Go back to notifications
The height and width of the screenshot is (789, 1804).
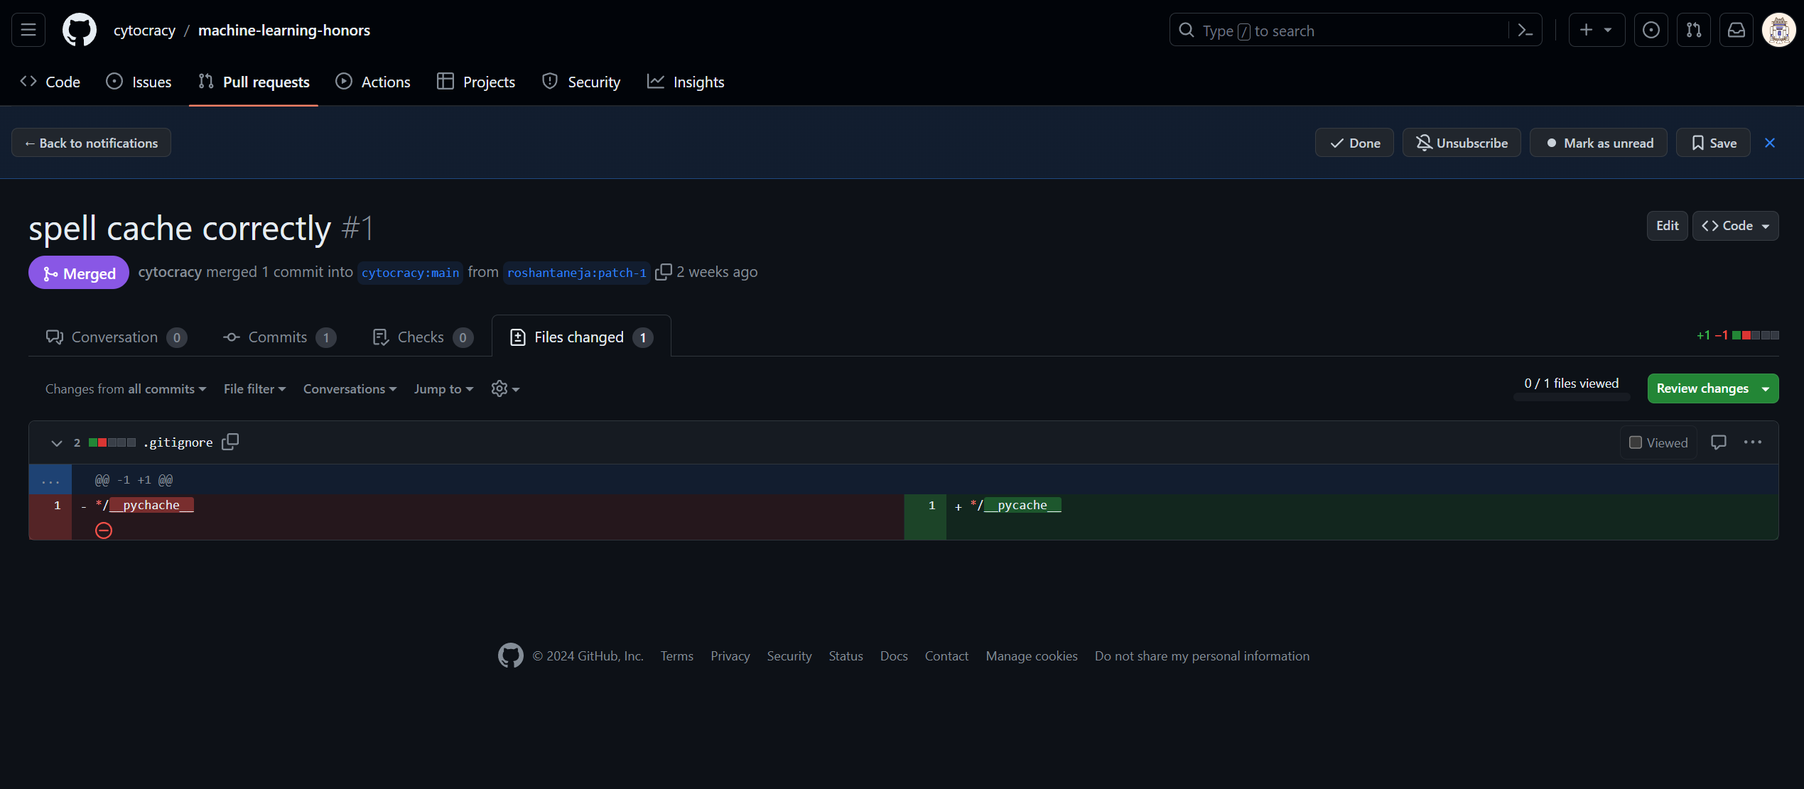91,143
